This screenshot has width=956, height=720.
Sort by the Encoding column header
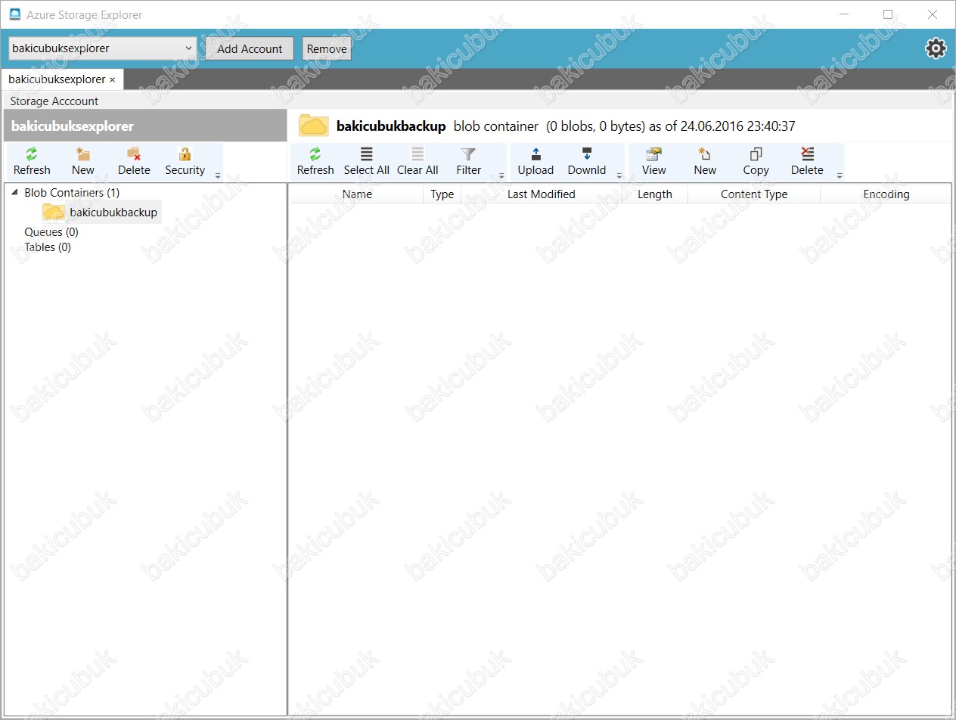point(886,194)
